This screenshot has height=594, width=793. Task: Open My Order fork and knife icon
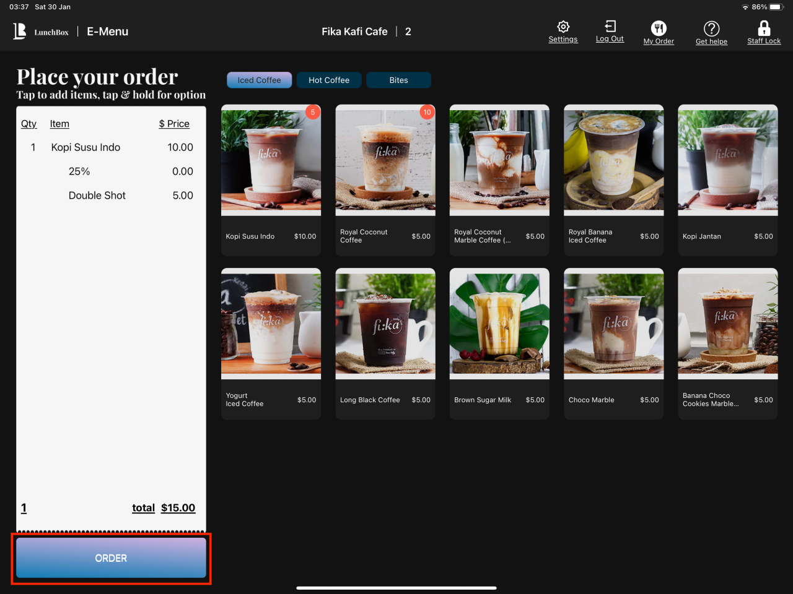(659, 28)
